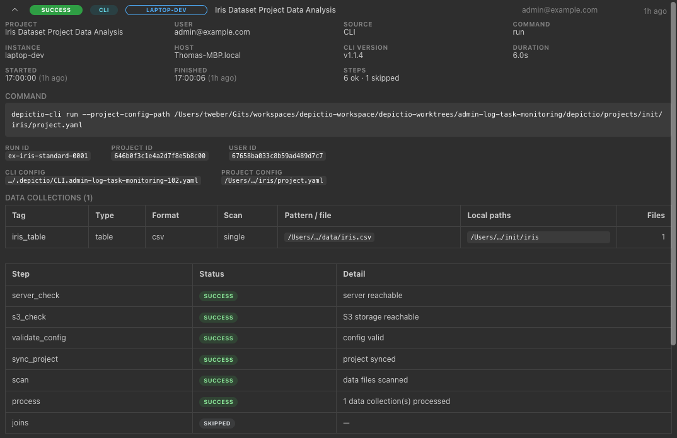Click detail 1 data collection(s) processed
This screenshot has height=438, width=677.
(396, 401)
